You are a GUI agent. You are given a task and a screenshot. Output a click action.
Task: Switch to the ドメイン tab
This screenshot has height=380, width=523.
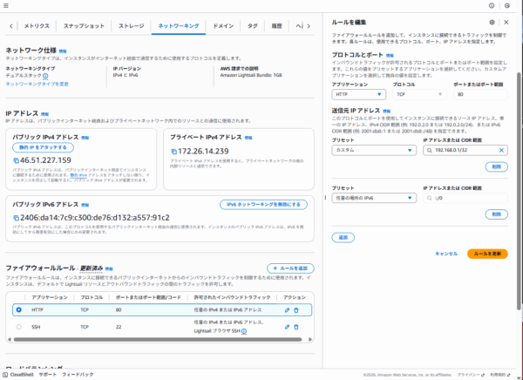pos(223,25)
